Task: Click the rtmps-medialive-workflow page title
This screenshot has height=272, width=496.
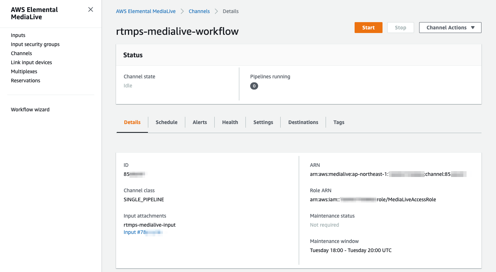Action: (177, 31)
